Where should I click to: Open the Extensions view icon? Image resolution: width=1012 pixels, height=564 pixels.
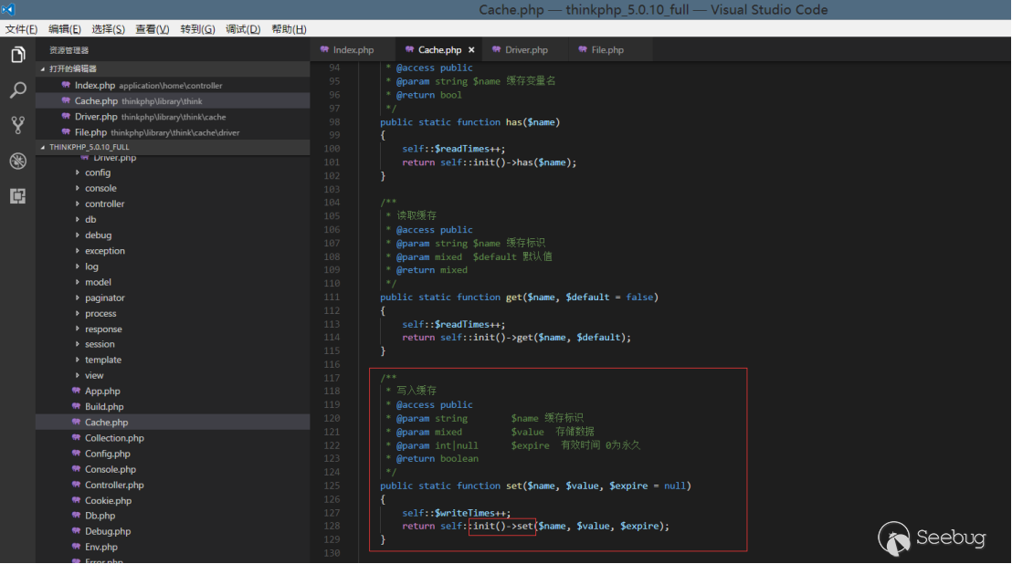pyautogui.click(x=18, y=196)
